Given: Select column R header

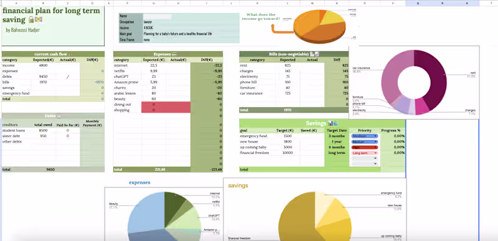Looking at the screenshot, I should coord(442,3).
